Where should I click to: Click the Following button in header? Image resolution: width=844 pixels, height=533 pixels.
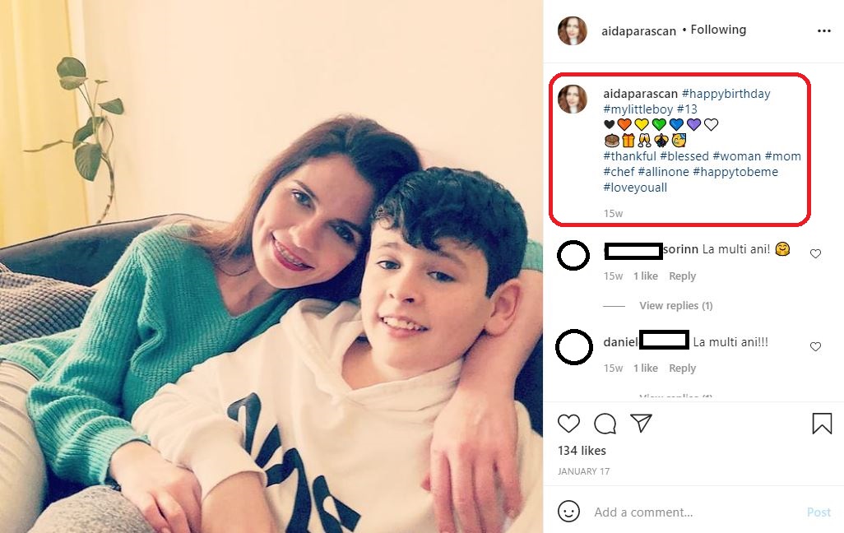[718, 30]
